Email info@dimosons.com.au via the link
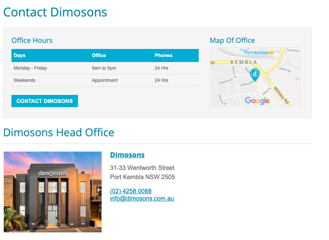Image resolution: width=329 pixels, height=240 pixels. 142,198
